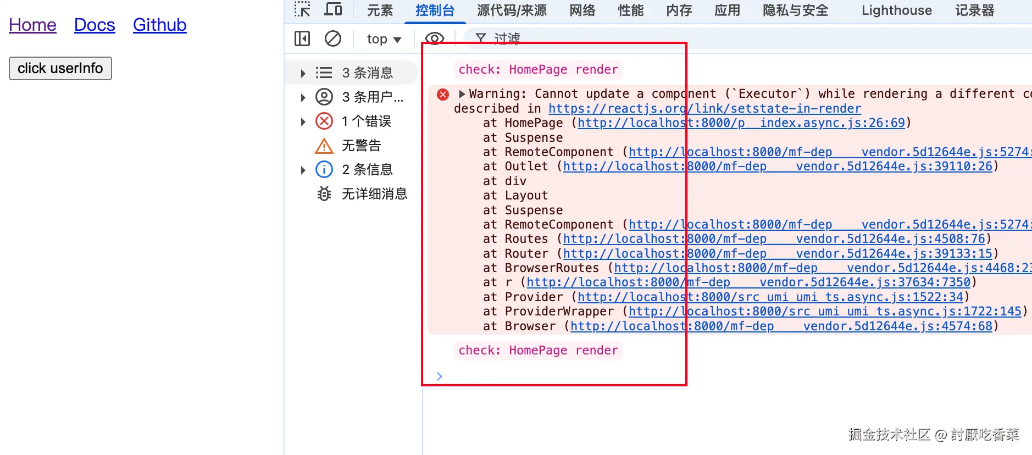Open the Github link

[160, 25]
